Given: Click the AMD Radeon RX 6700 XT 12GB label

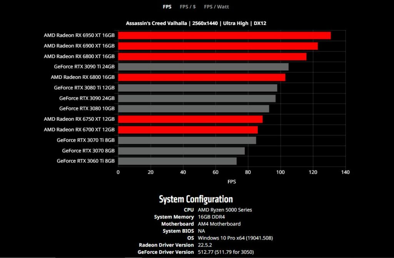Looking at the screenshot, I should click(79, 130).
